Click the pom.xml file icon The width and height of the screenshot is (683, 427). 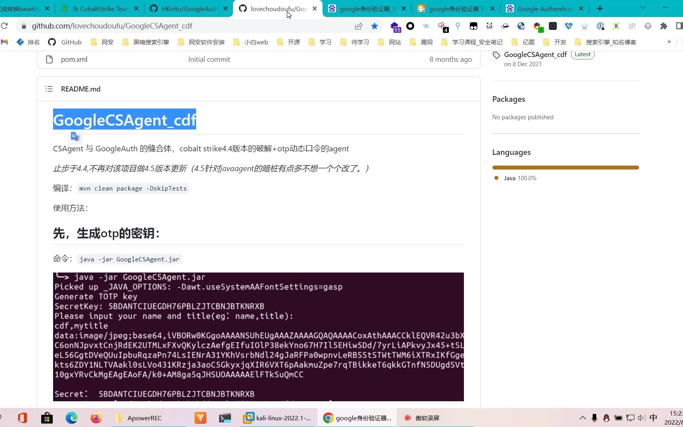click(x=49, y=59)
